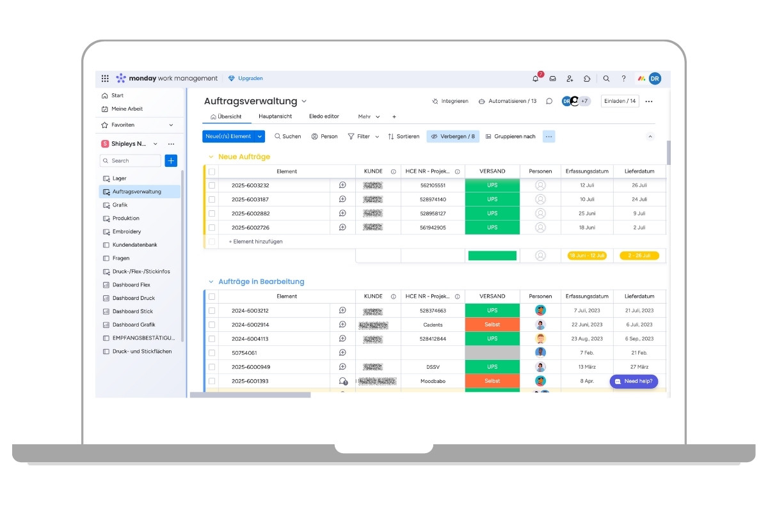The image size is (768, 505).
Task: Open the inbox tray icon
Action: point(553,79)
